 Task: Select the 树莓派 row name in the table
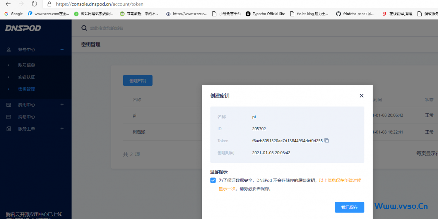point(139,132)
